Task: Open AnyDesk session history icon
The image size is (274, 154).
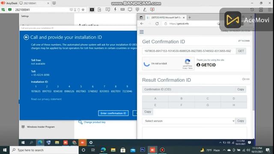Action: click(x=252, y=9)
